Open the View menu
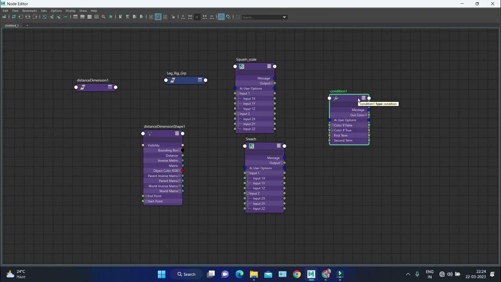 pyautogui.click(x=15, y=11)
